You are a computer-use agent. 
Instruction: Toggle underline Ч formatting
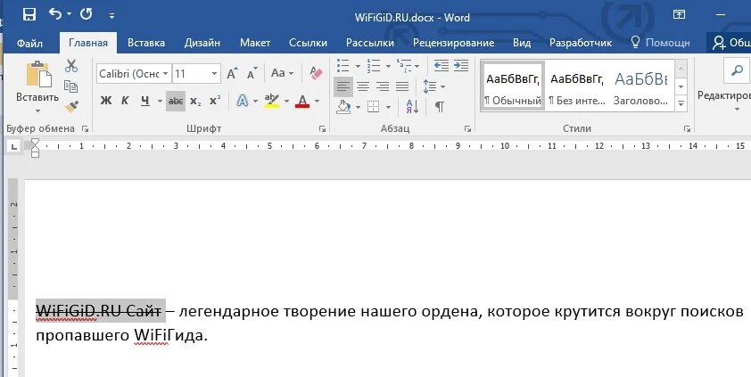coord(145,101)
